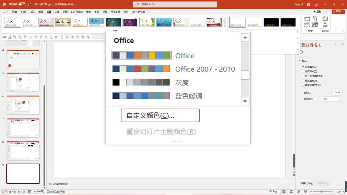Click the Format Background (设置背景格式) icon
347x195 pixels.
[314, 22]
